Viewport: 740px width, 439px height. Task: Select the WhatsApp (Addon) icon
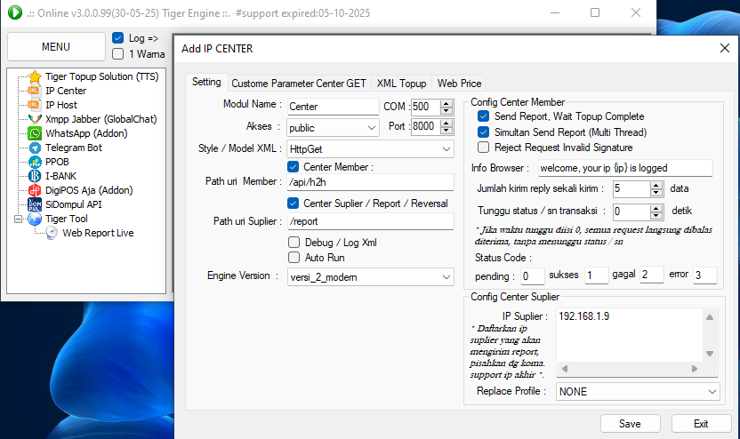click(35, 133)
